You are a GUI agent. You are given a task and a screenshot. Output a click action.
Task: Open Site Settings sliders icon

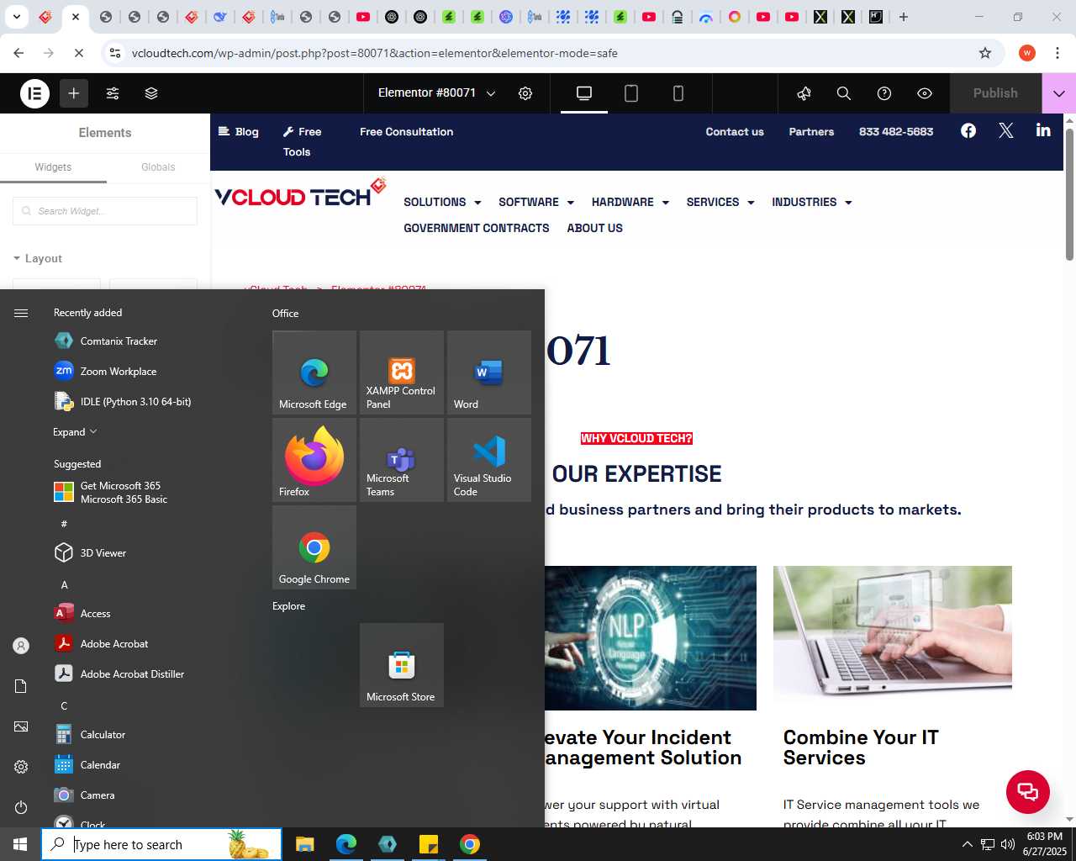click(x=113, y=93)
